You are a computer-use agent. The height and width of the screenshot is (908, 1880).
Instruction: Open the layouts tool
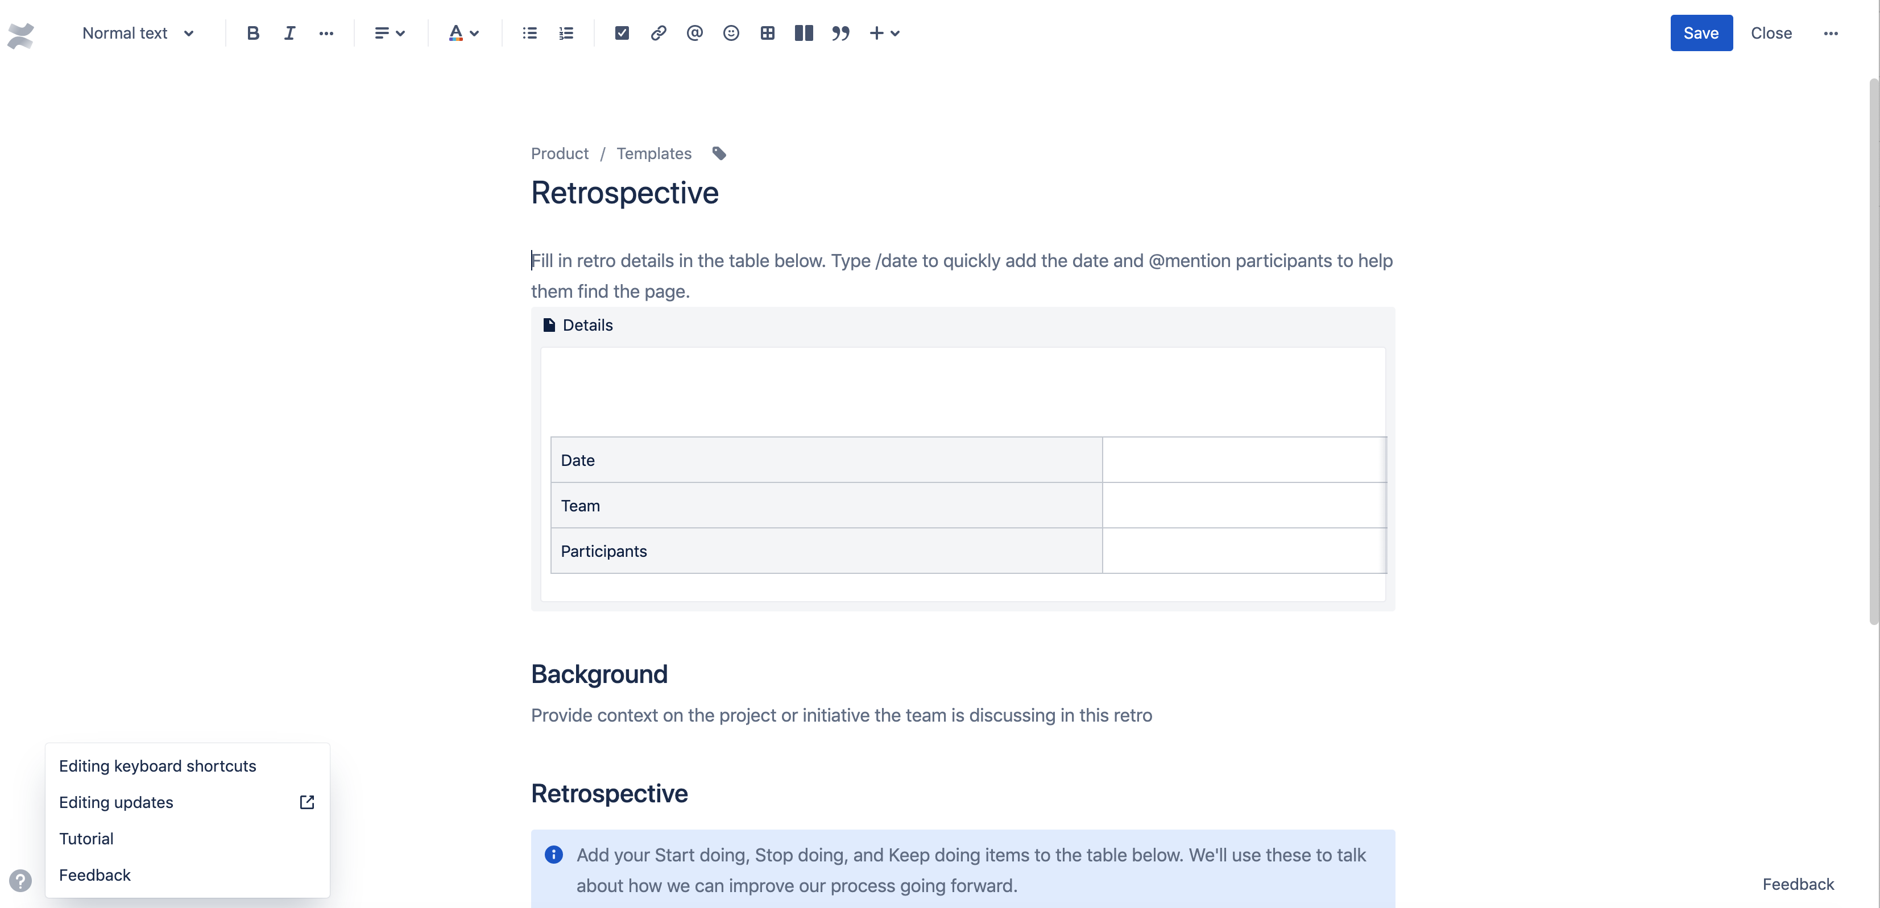pyautogui.click(x=803, y=33)
